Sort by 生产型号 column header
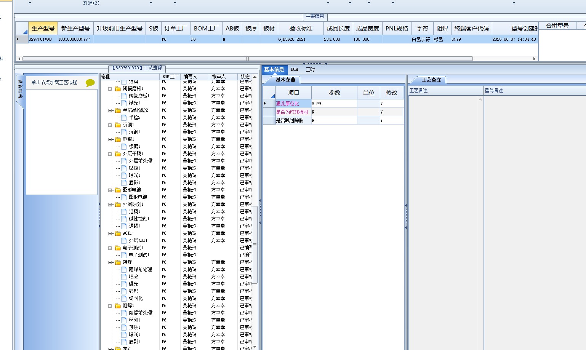586x350 pixels. click(x=43, y=29)
